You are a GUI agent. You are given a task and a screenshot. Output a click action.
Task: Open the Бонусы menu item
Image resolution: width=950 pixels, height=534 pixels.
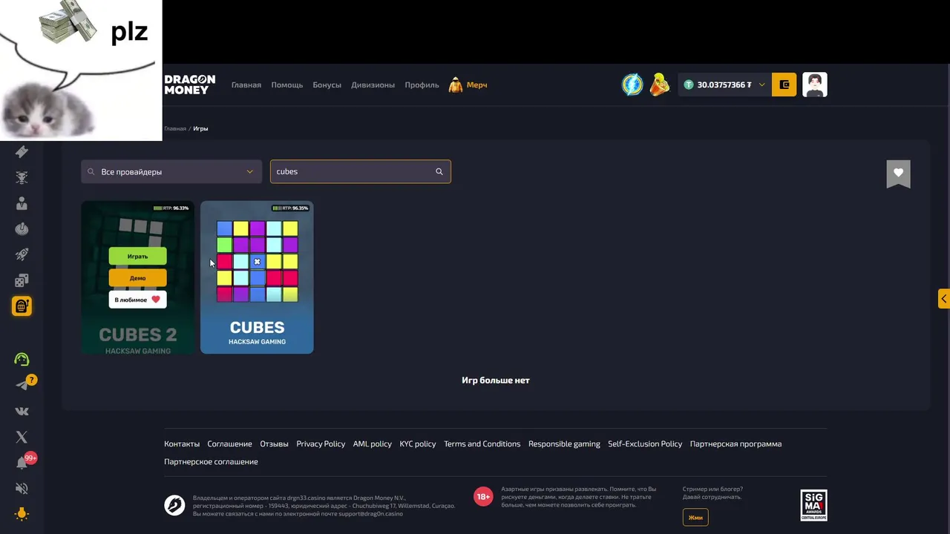click(327, 85)
